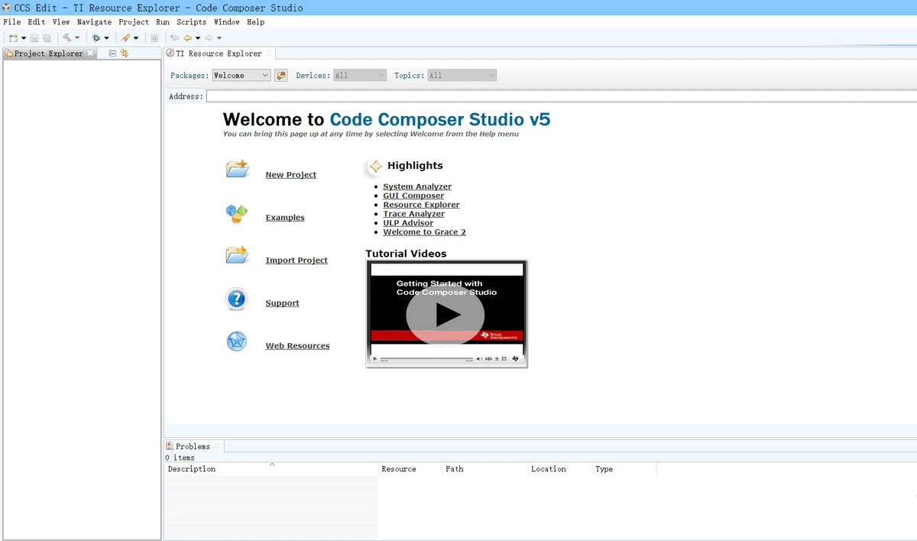Screen dimensions: 917x541
Task: Open the Packages dropdown showing Welcome
Action: point(241,76)
